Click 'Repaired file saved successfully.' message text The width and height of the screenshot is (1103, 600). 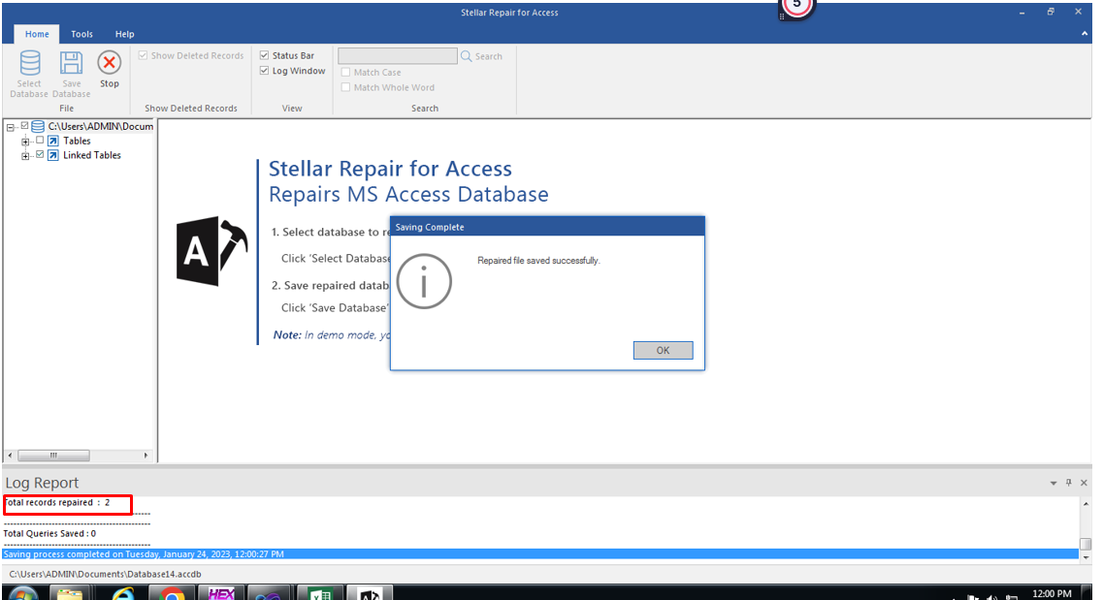pyautogui.click(x=538, y=261)
